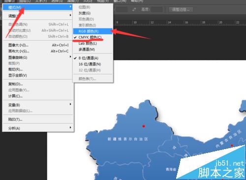The image size is (246, 180).
Task: Select 多通道(M) mode
Action: (93, 50)
